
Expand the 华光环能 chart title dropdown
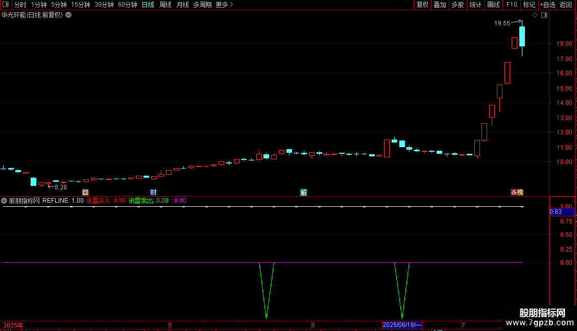(x=68, y=15)
